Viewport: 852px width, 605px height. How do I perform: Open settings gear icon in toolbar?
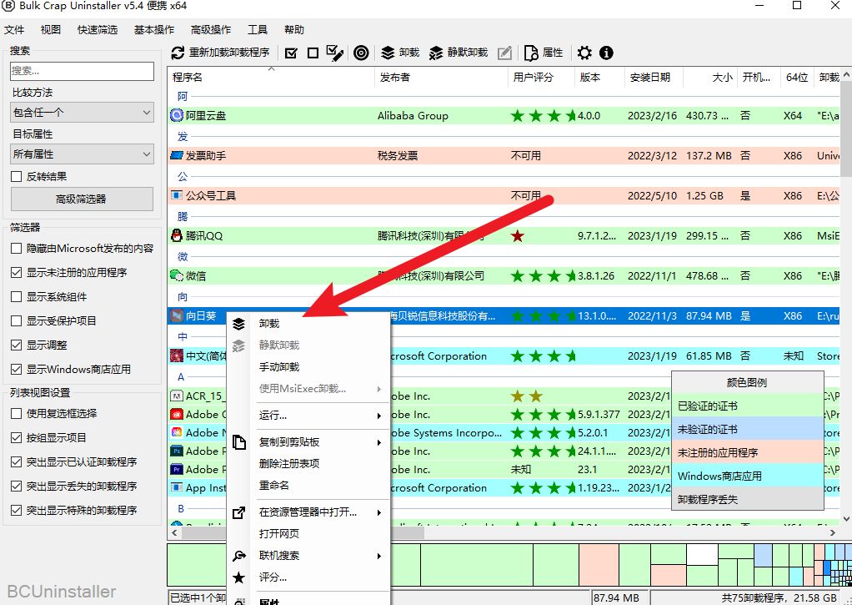pyautogui.click(x=584, y=53)
